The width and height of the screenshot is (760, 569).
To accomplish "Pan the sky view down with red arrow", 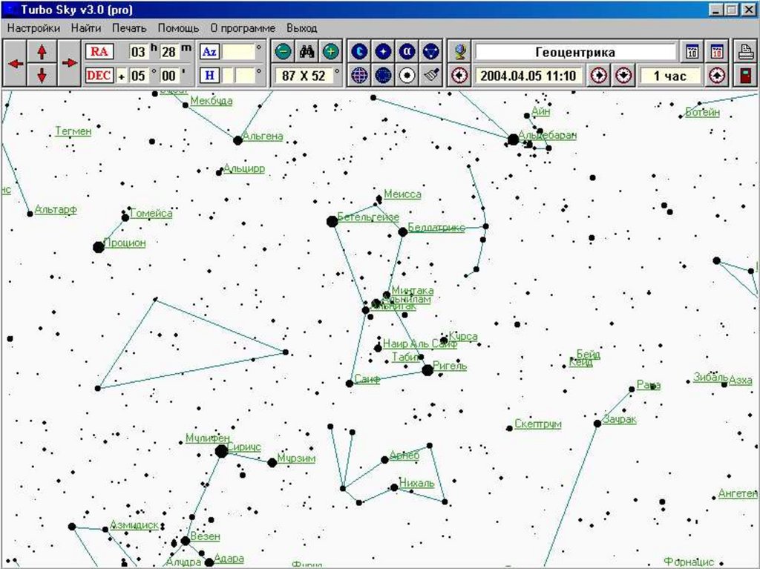I will tap(42, 75).
